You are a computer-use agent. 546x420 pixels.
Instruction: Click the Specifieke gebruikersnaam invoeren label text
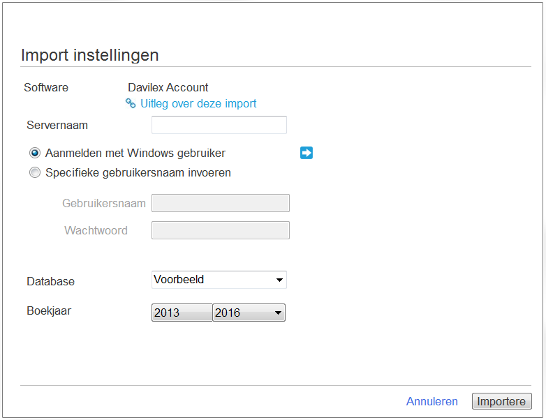(138, 172)
